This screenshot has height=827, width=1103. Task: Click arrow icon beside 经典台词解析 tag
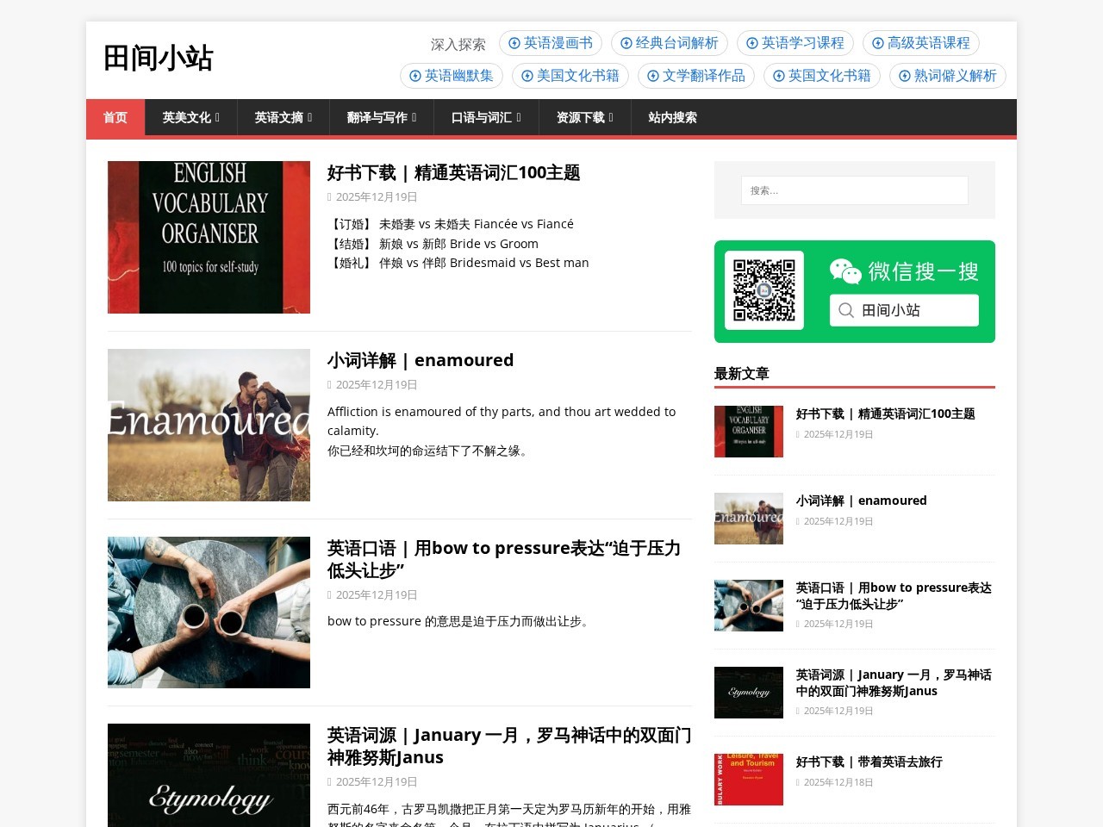[626, 43]
